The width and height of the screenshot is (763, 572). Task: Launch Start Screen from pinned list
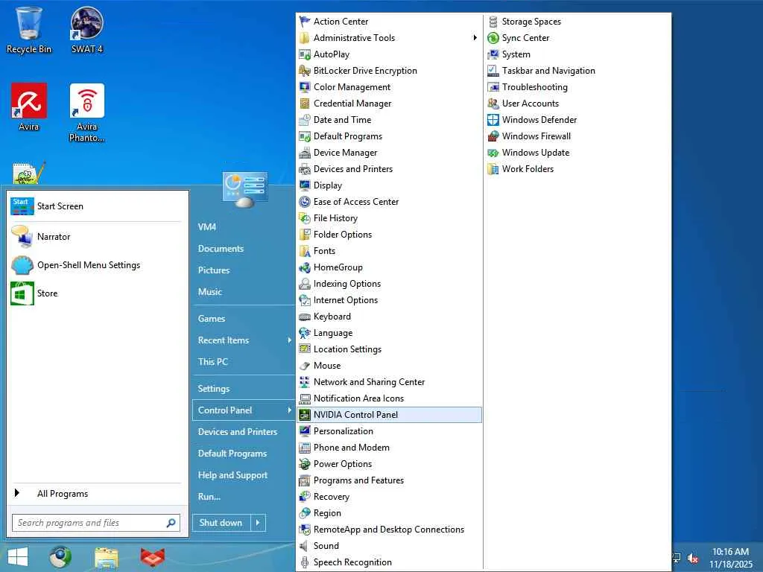98,206
